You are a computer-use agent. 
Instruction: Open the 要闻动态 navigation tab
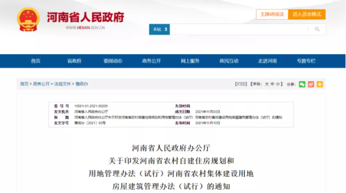coord(113,61)
